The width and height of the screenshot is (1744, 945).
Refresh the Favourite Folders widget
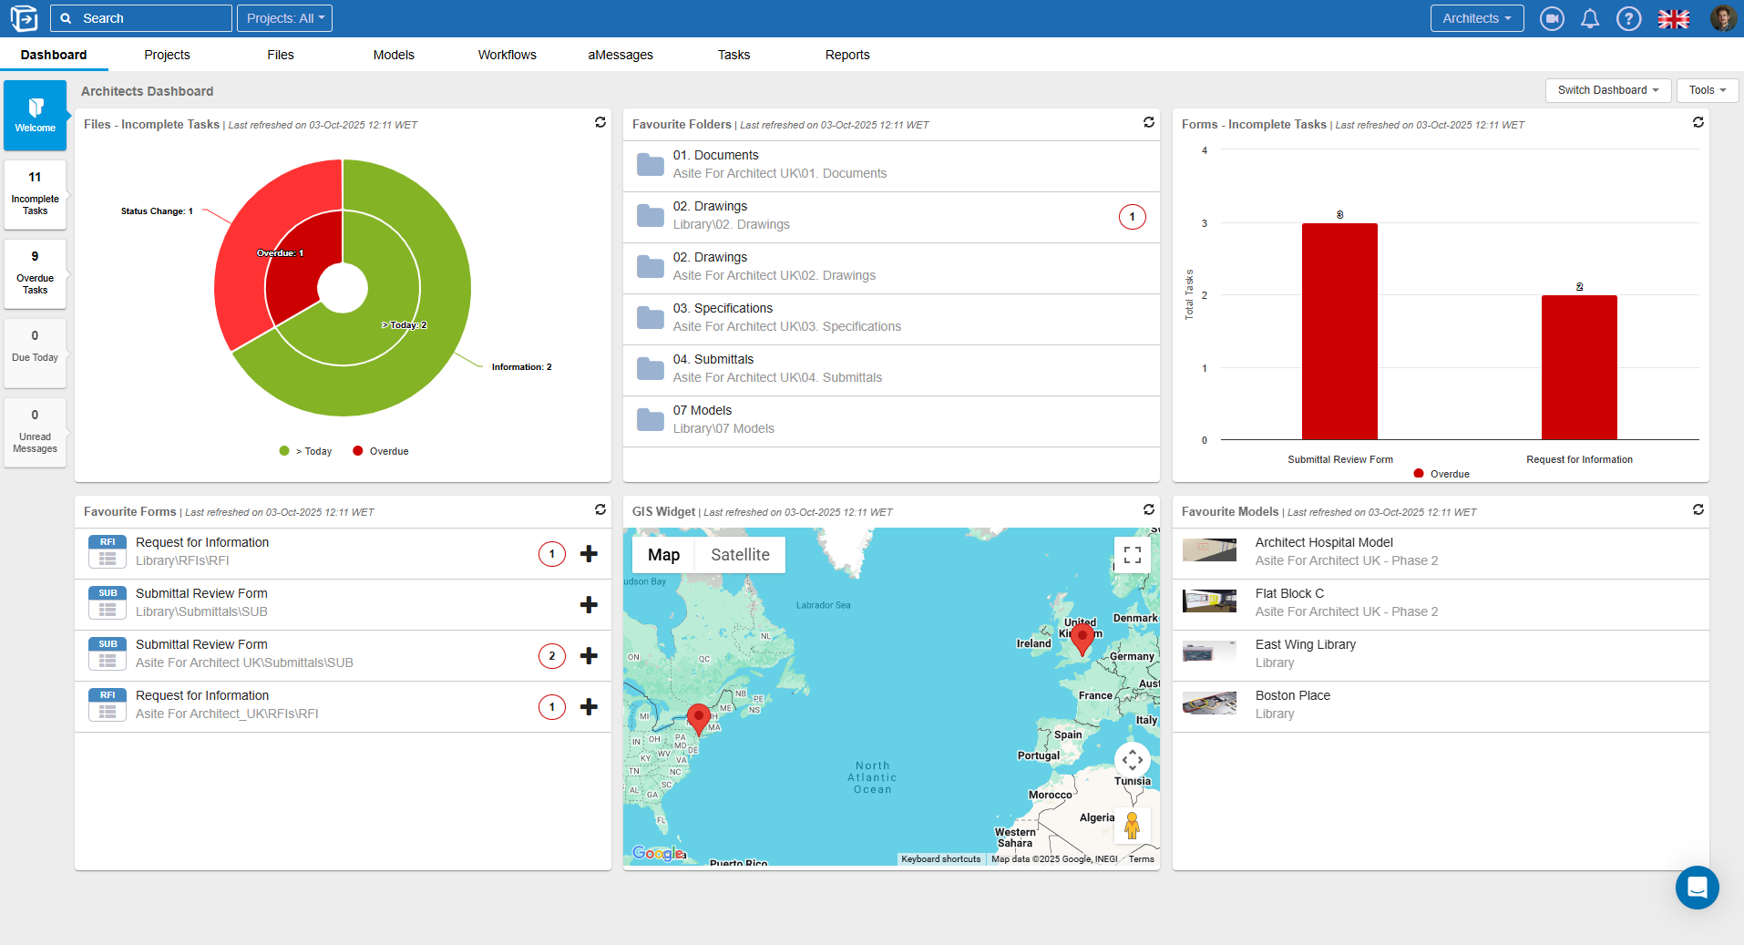[1149, 122]
